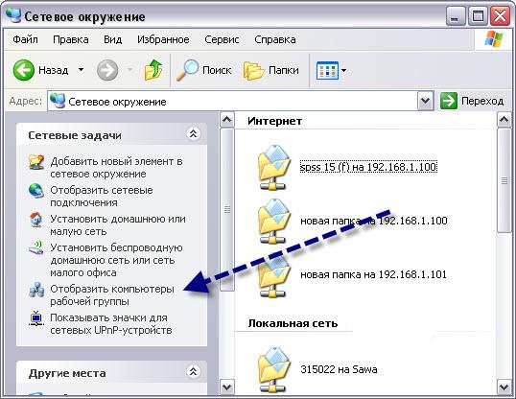Collapse the Другие места panel chevron

pyautogui.click(x=193, y=372)
